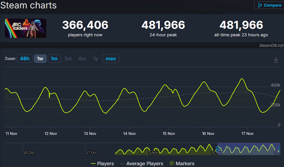This screenshot has width=284, height=167.
Task: Click the SteamDB.info watermark
Action: click(x=271, y=46)
